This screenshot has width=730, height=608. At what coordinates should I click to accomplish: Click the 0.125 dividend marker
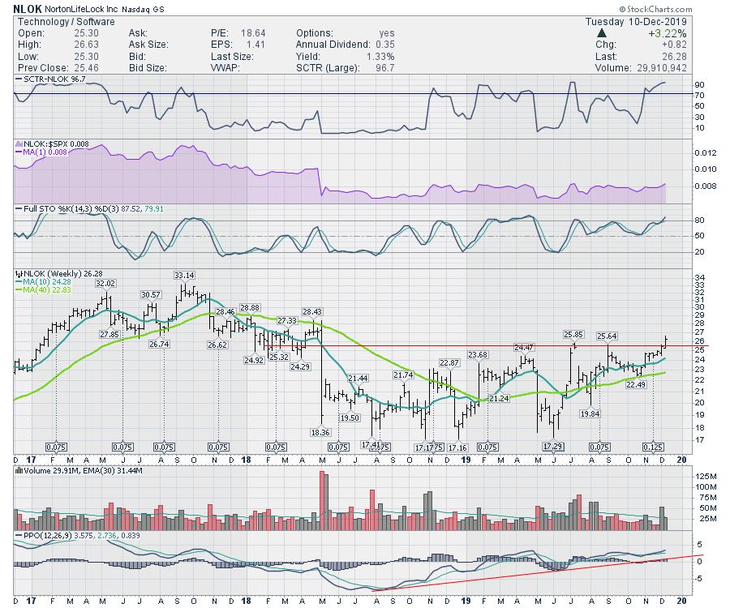pyautogui.click(x=654, y=447)
